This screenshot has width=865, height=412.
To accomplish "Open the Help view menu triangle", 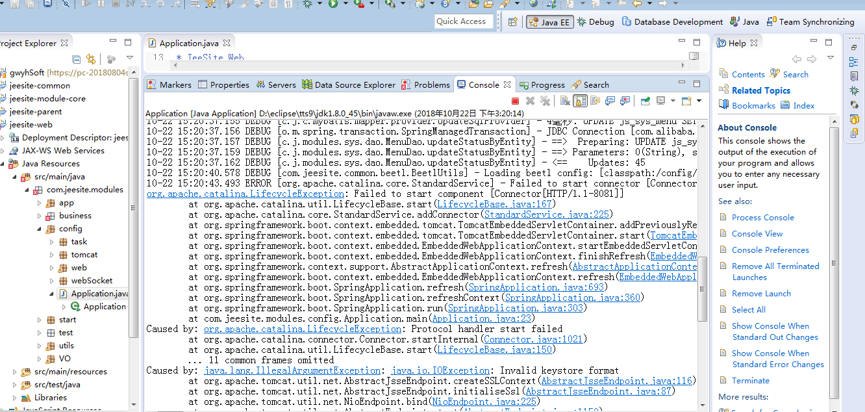I will (x=830, y=58).
